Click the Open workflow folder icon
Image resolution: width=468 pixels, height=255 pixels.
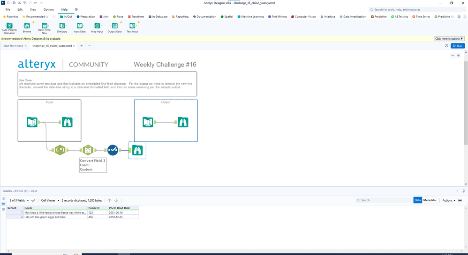(8, 3)
